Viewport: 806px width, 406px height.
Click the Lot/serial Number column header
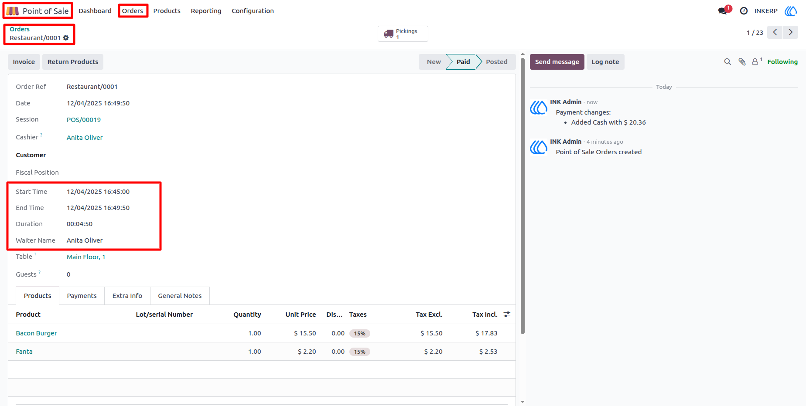164,315
